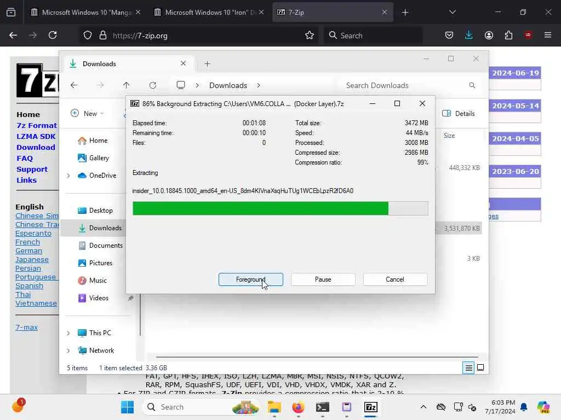
Task: Go back in File Explorer
Action: (74, 85)
